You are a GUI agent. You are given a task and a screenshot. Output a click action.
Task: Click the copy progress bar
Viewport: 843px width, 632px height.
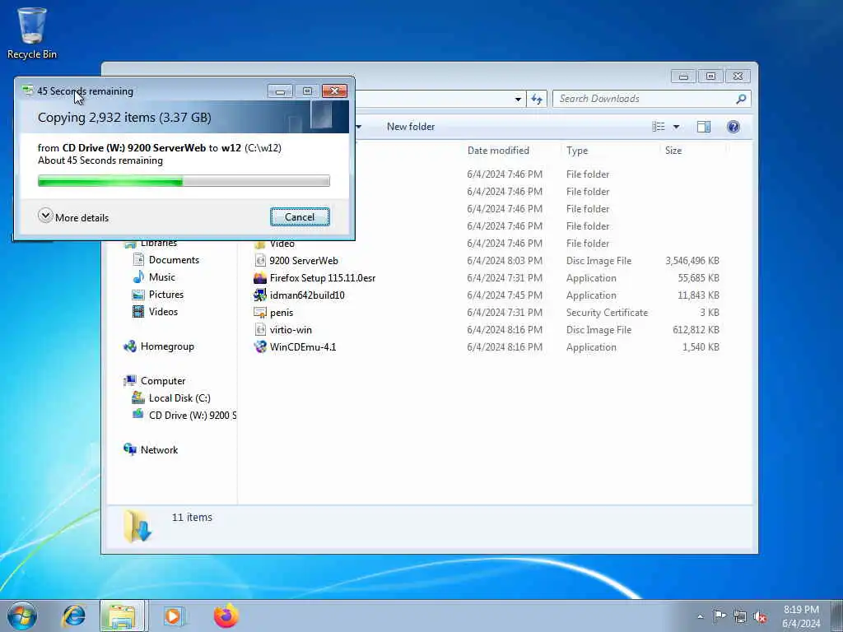coord(184,181)
